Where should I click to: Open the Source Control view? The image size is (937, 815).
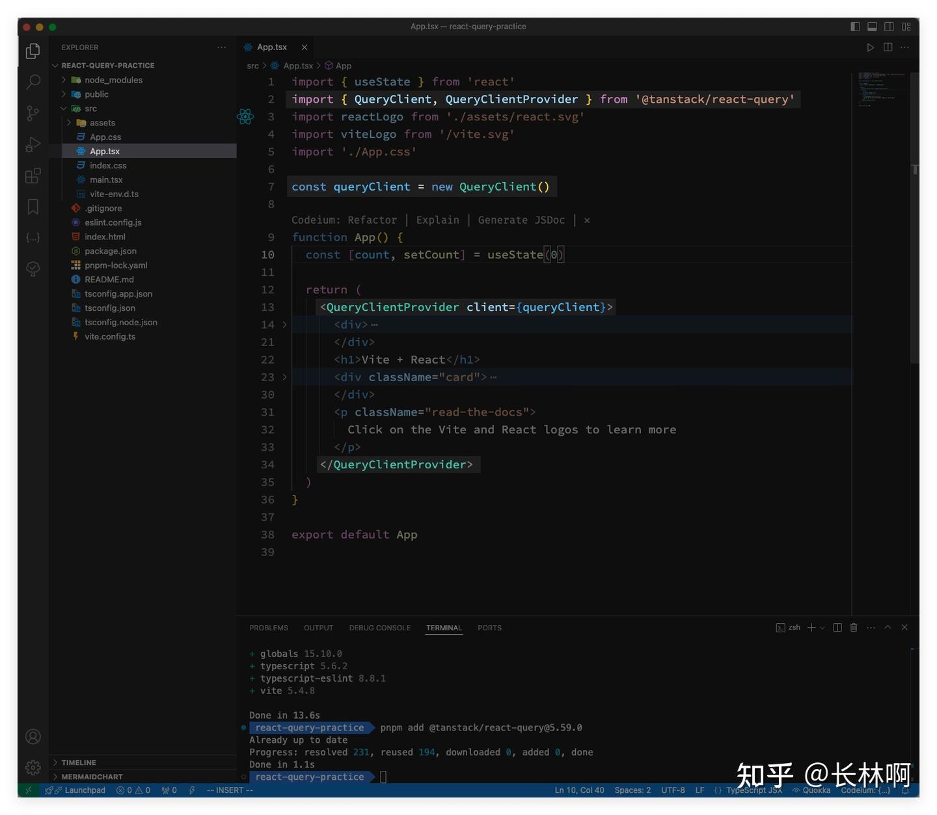coord(32,113)
